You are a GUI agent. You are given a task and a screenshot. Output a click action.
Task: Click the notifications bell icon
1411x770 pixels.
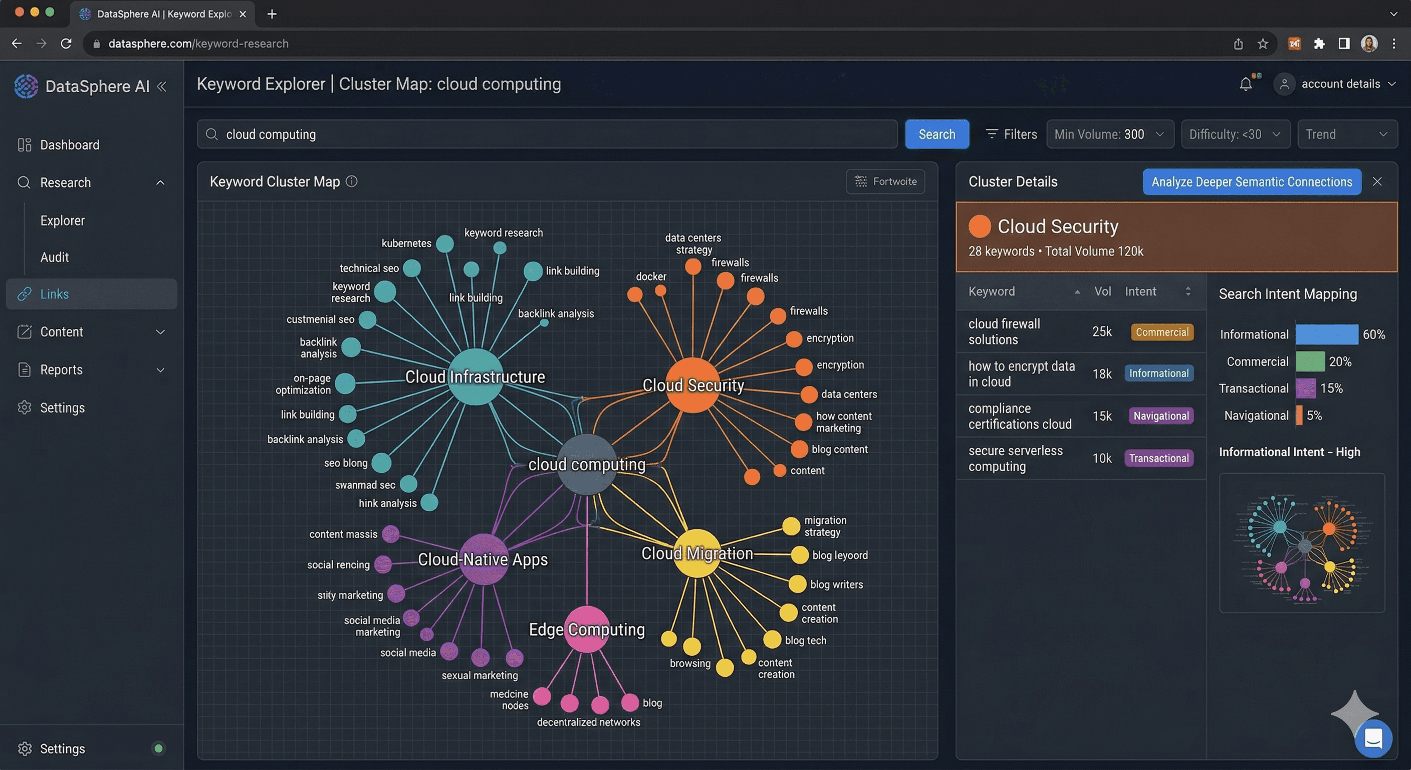[1246, 84]
